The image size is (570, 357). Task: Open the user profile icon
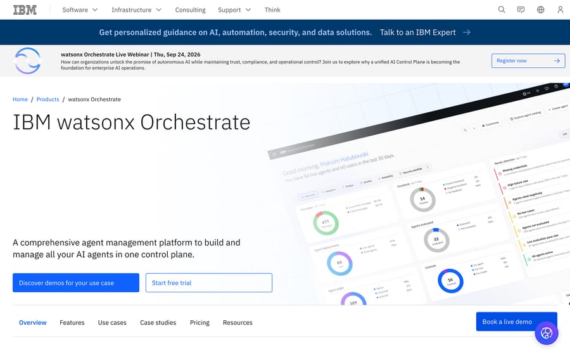(560, 10)
